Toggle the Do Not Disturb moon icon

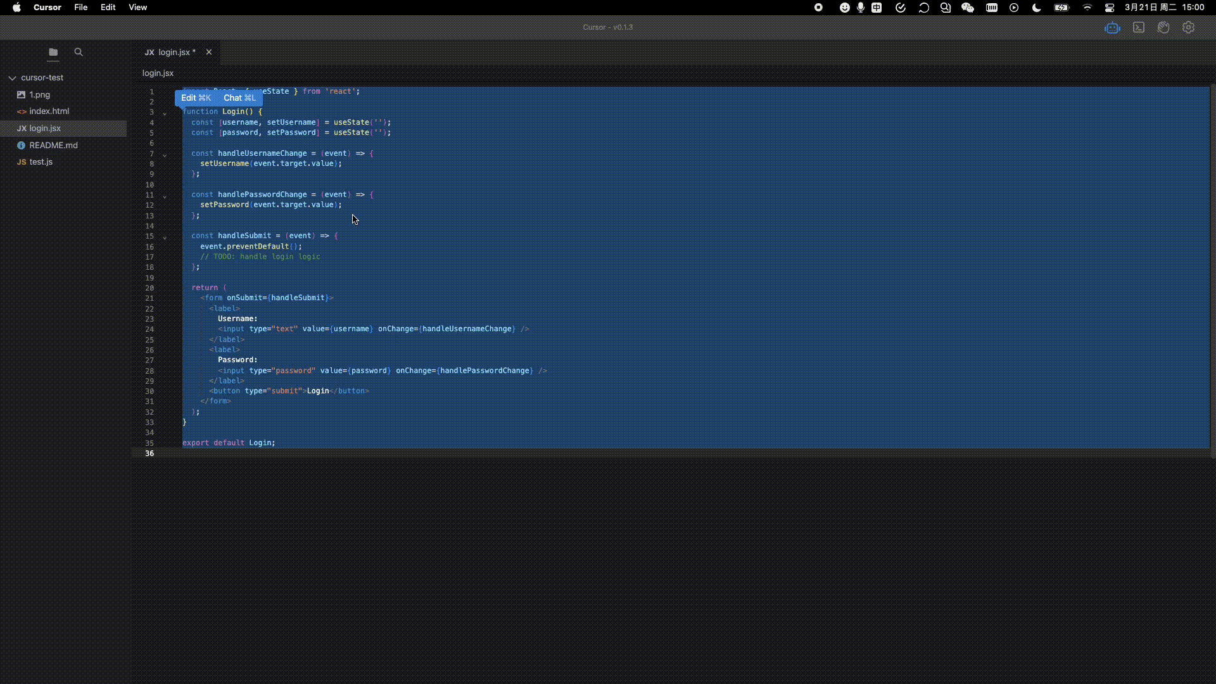click(1036, 8)
